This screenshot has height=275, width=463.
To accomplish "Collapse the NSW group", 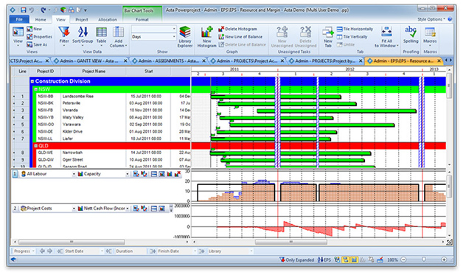I will pyautogui.click(x=35, y=89).
